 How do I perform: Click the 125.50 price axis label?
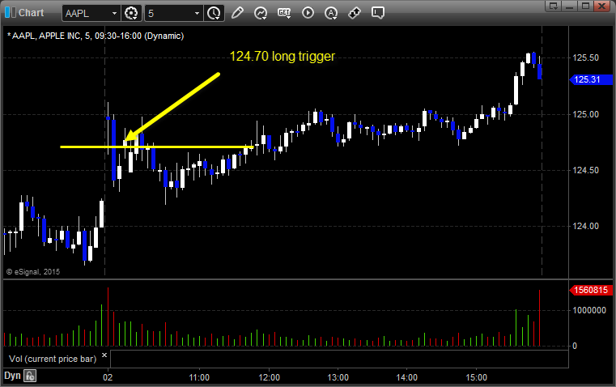585,57
